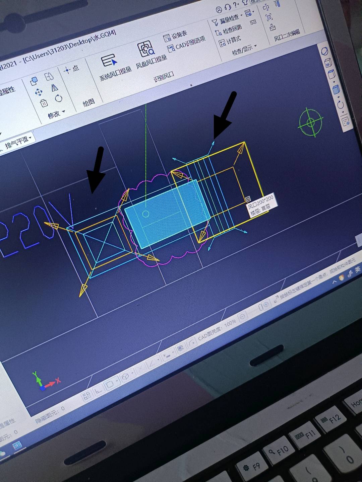Viewport: 362px width, 482px height.
Task: Select the cyan hatched duct element
Action: [167, 214]
